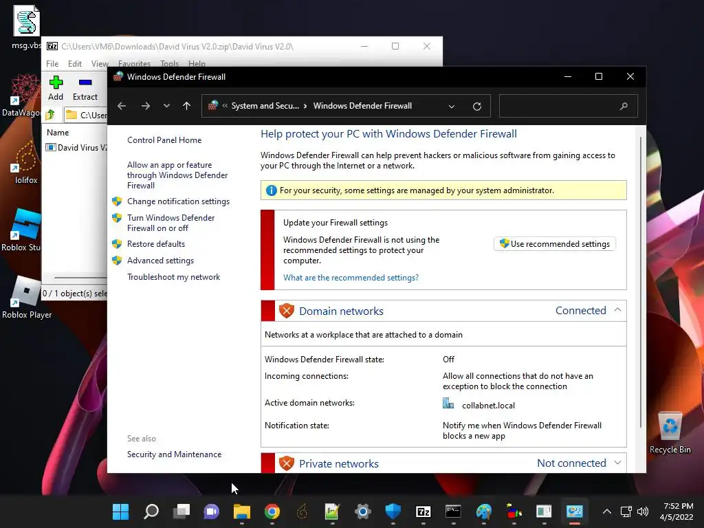Viewport: 704px width, 528px height.
Task: Open File menu in 7-Zip window
Action: (x=52, y=64)
